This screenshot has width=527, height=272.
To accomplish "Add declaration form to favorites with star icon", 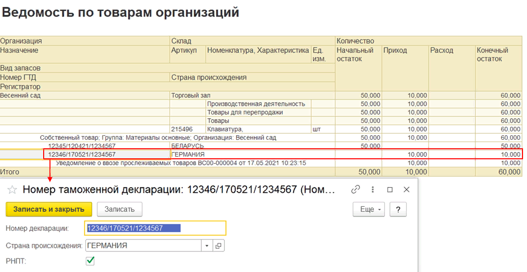I will click(12, 190).
